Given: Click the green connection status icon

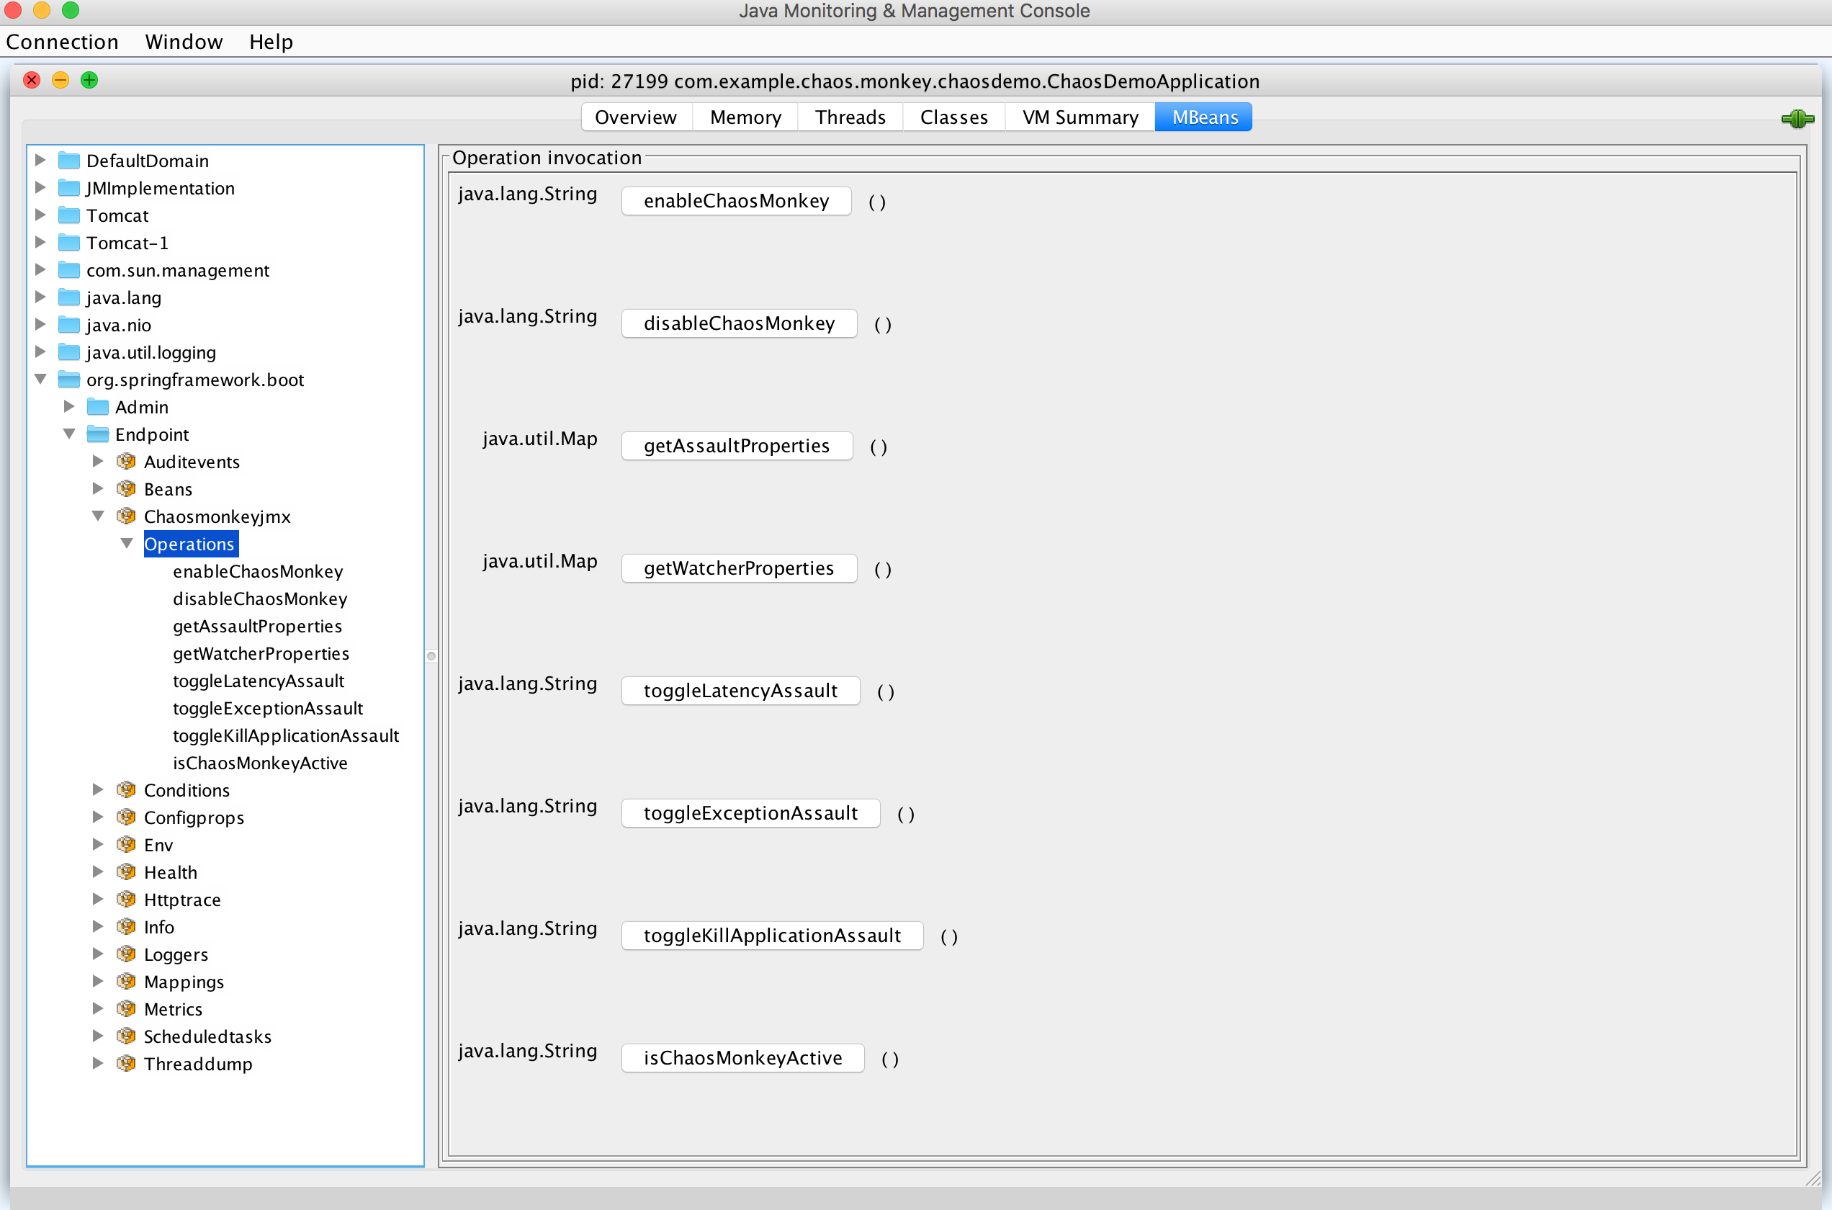Looking at the screenshot, I should click(x=1797, y=118).
